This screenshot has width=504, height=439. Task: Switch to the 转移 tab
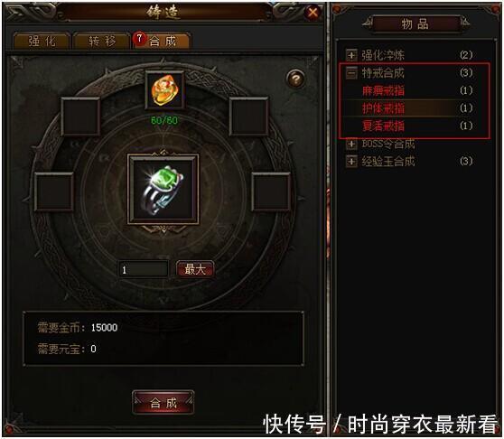[102, 42]
